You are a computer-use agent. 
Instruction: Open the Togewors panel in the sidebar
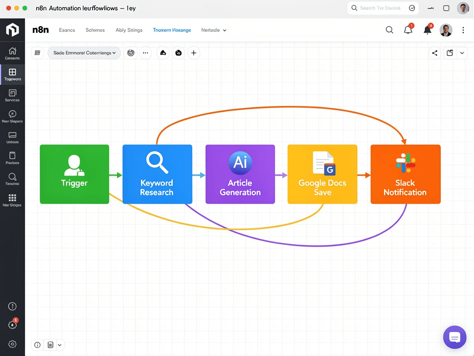coord(12,74)
